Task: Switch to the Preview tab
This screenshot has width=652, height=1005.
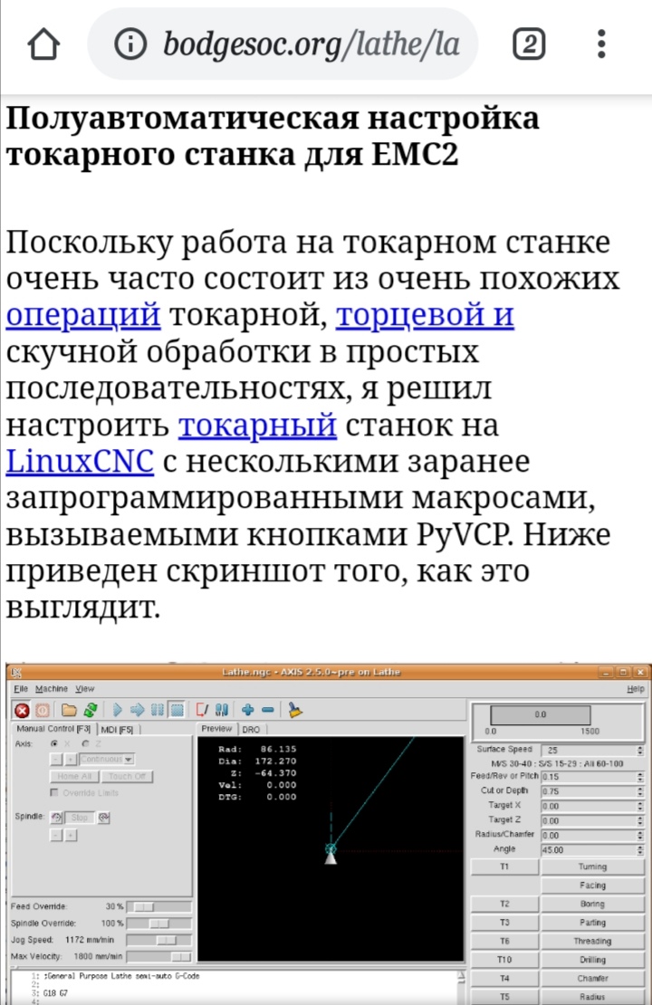Action: pyautogui.click(x=216, y=729)
